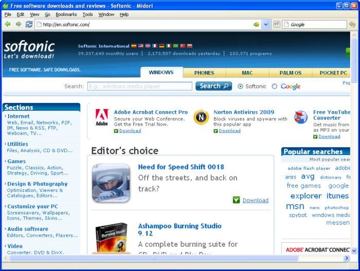
Task: Download Adobe Acrobat Connect Pro
Action: point(130,131)
